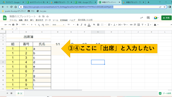Viewport: 172px width, 97px height.
Task: Open horizontal align options
Action: point(110,25)
